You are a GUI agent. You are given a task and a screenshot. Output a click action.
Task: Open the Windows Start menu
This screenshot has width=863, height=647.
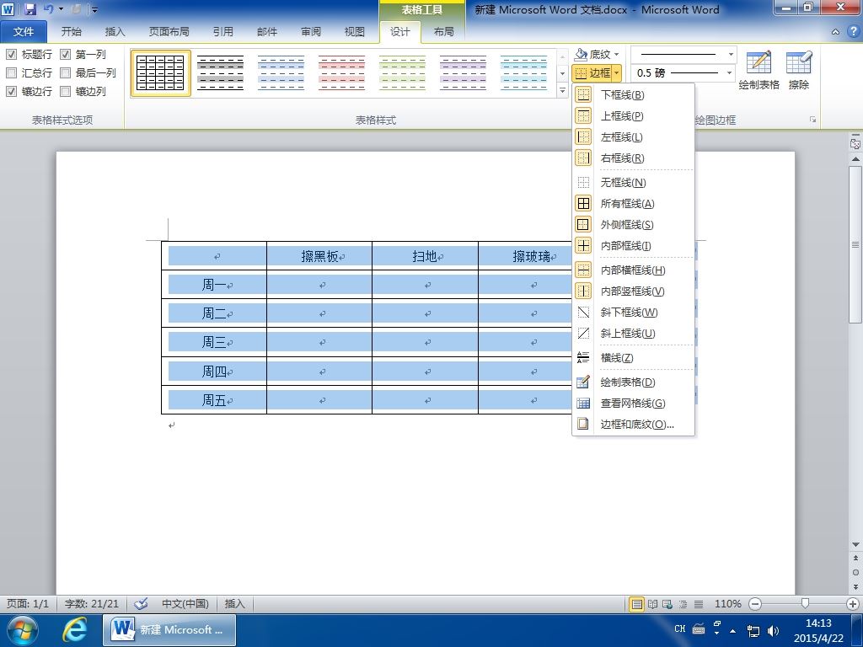(22, 629)
